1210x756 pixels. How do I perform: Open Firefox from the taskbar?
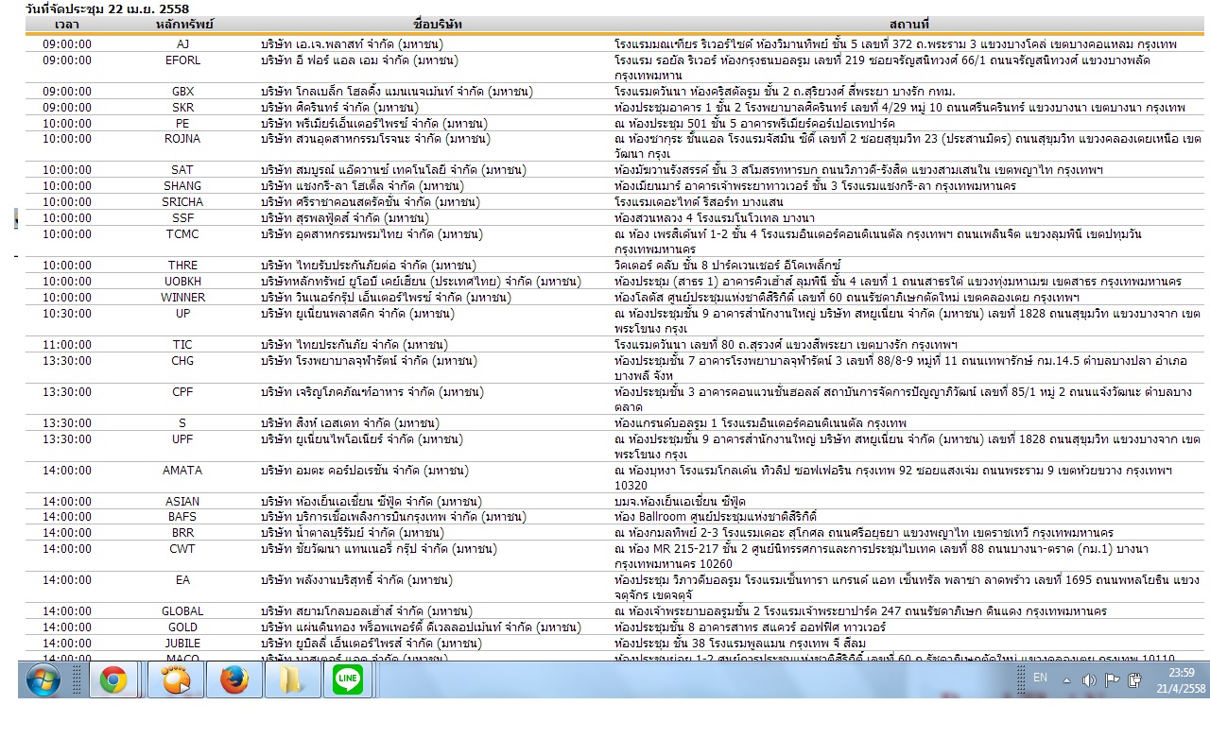tap(233, 679)
